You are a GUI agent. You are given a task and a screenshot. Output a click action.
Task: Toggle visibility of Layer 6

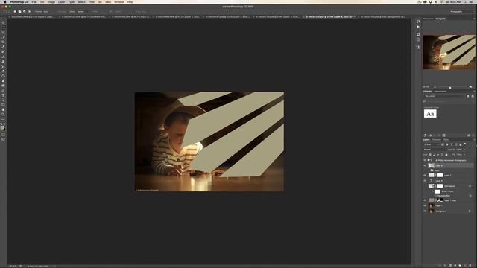click(425, 181)
